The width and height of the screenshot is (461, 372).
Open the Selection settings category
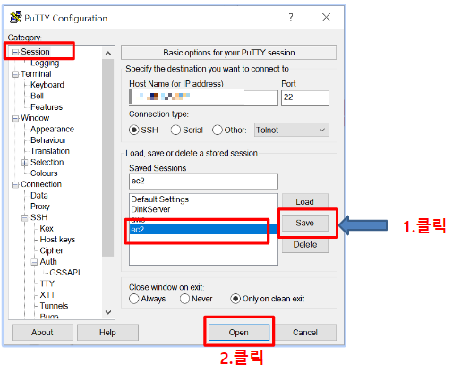[x=47, y=162]
